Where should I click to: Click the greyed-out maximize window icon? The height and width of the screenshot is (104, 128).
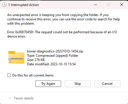(x=108, y=5)
